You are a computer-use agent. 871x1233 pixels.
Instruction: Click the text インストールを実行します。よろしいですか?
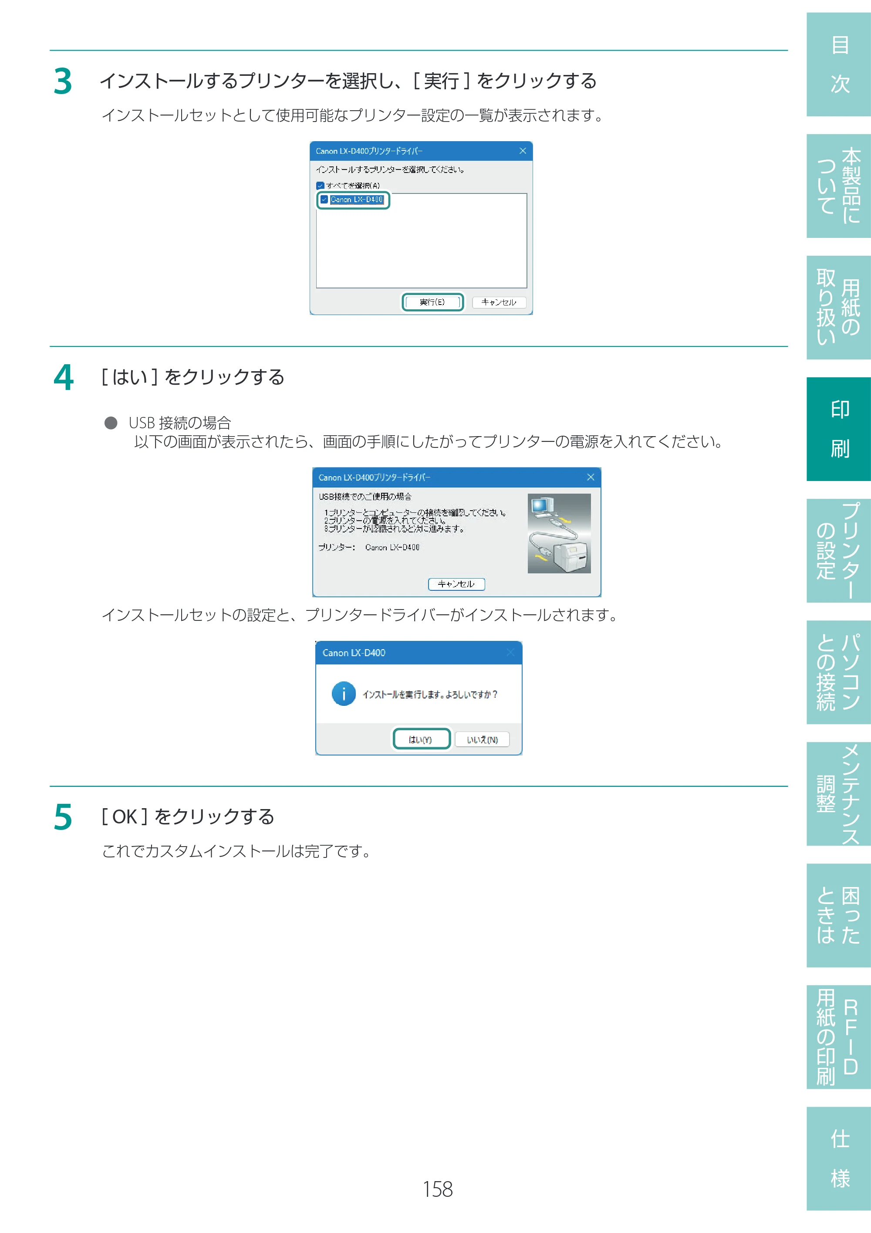click(430, 695)
